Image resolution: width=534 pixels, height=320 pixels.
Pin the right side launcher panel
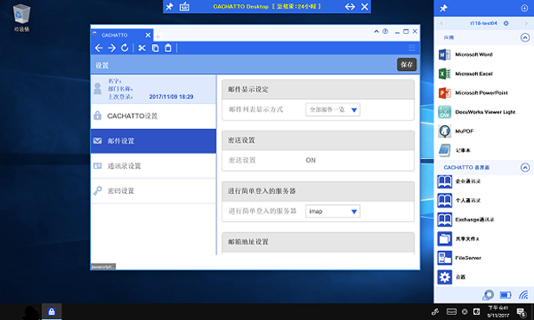[x=443, y=8]
